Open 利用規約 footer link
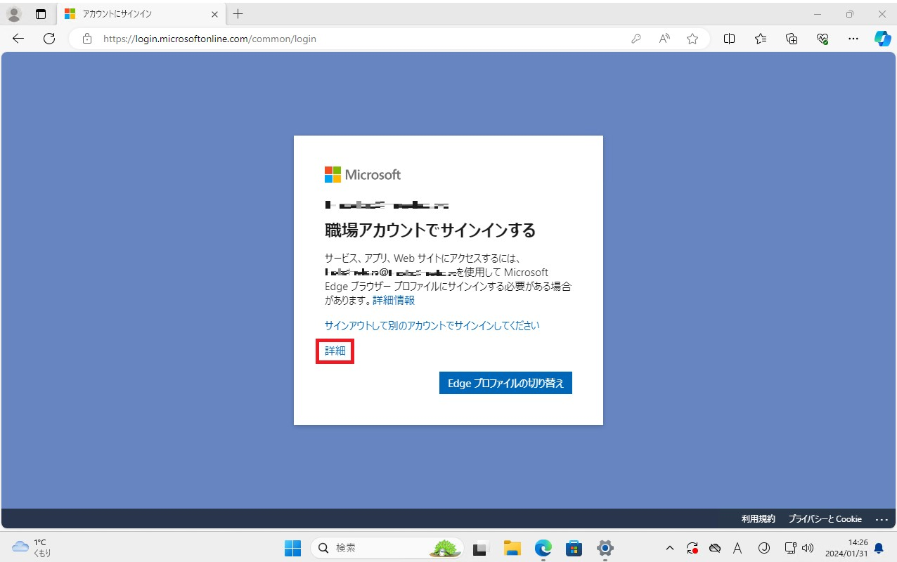This screenshot has width=897, height=562. coord(759,518)
